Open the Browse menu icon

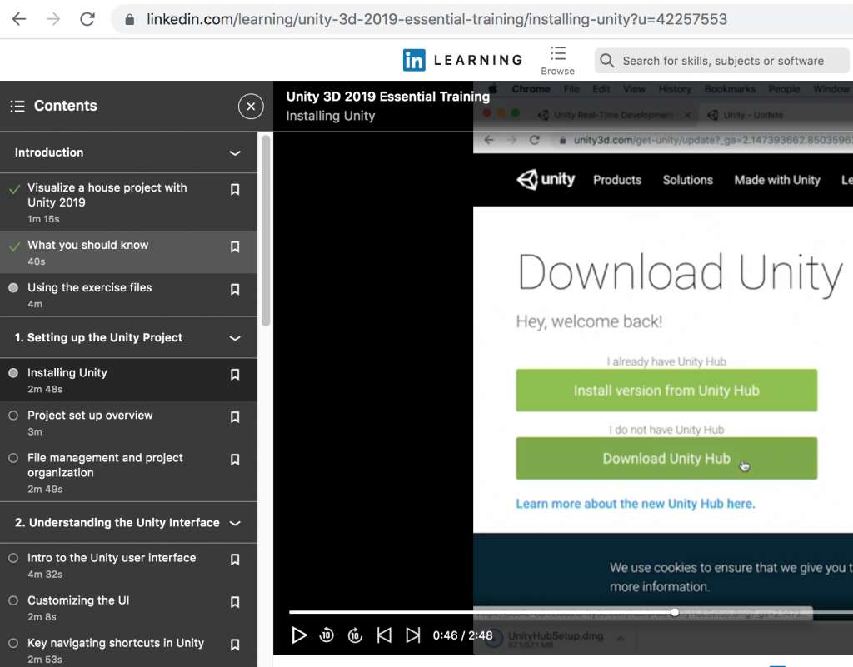coord(557,54)
